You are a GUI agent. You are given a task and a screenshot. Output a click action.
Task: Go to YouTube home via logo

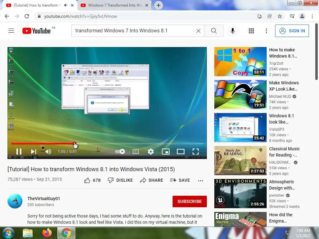pyautogui.click(x=36, y=31)
